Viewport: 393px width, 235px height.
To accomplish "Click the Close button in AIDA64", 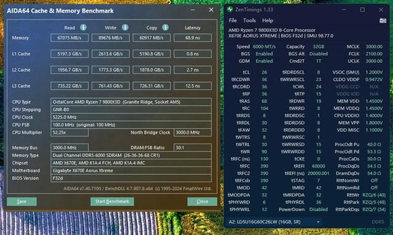I will click(202, 201).
